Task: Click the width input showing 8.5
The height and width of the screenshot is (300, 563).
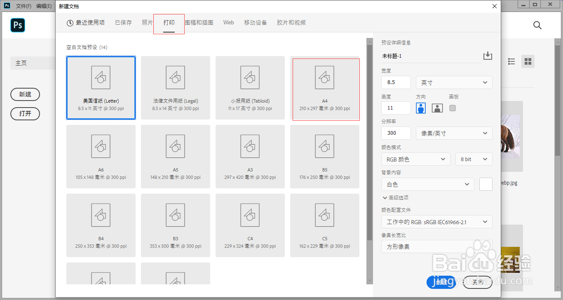Action: 396,82
